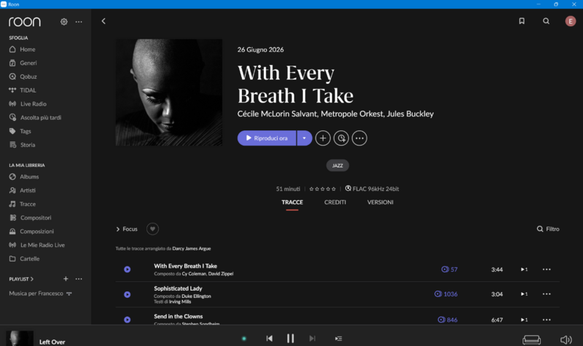Play track With Every Breath I Take
Screen dimensions: 583x346
click(x=127, y=270)
